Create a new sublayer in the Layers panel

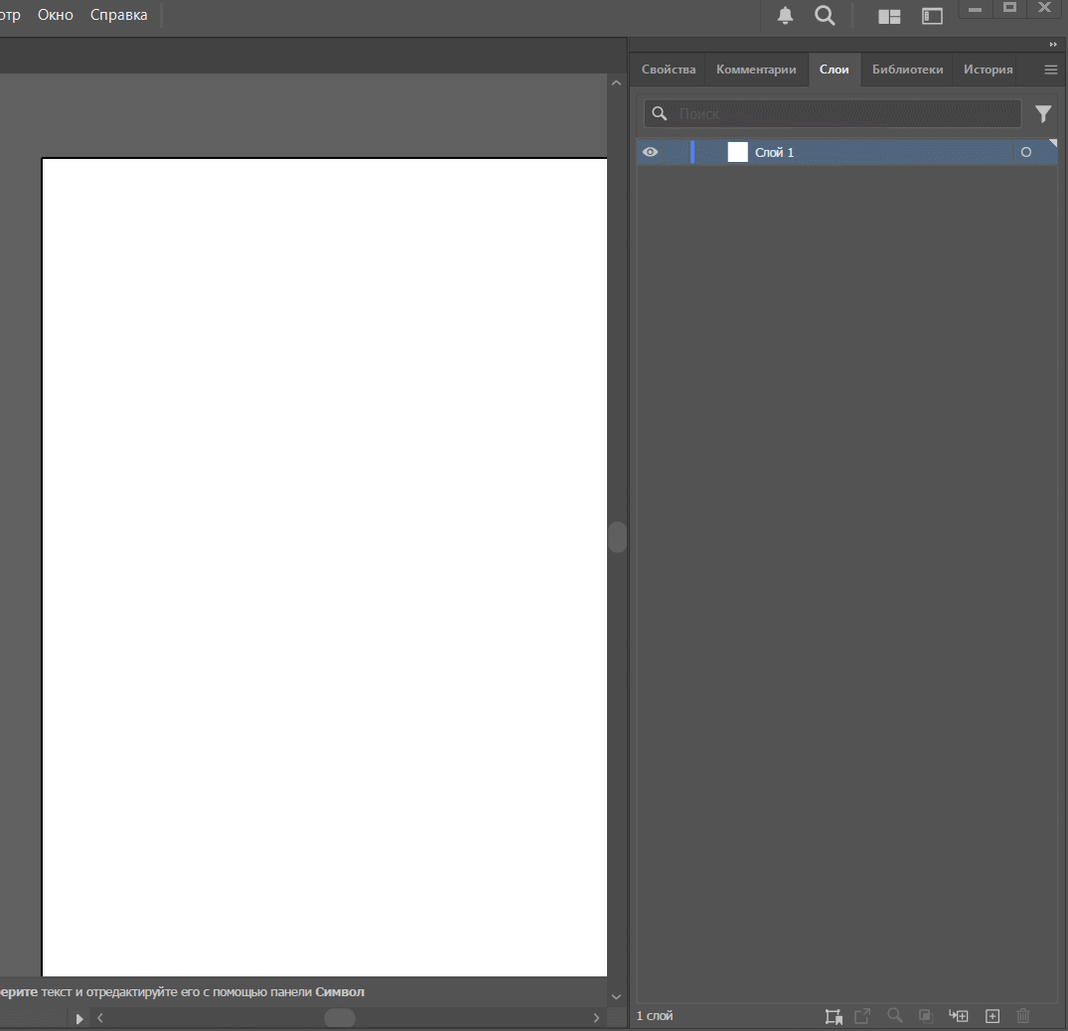tap(959, 1016)
